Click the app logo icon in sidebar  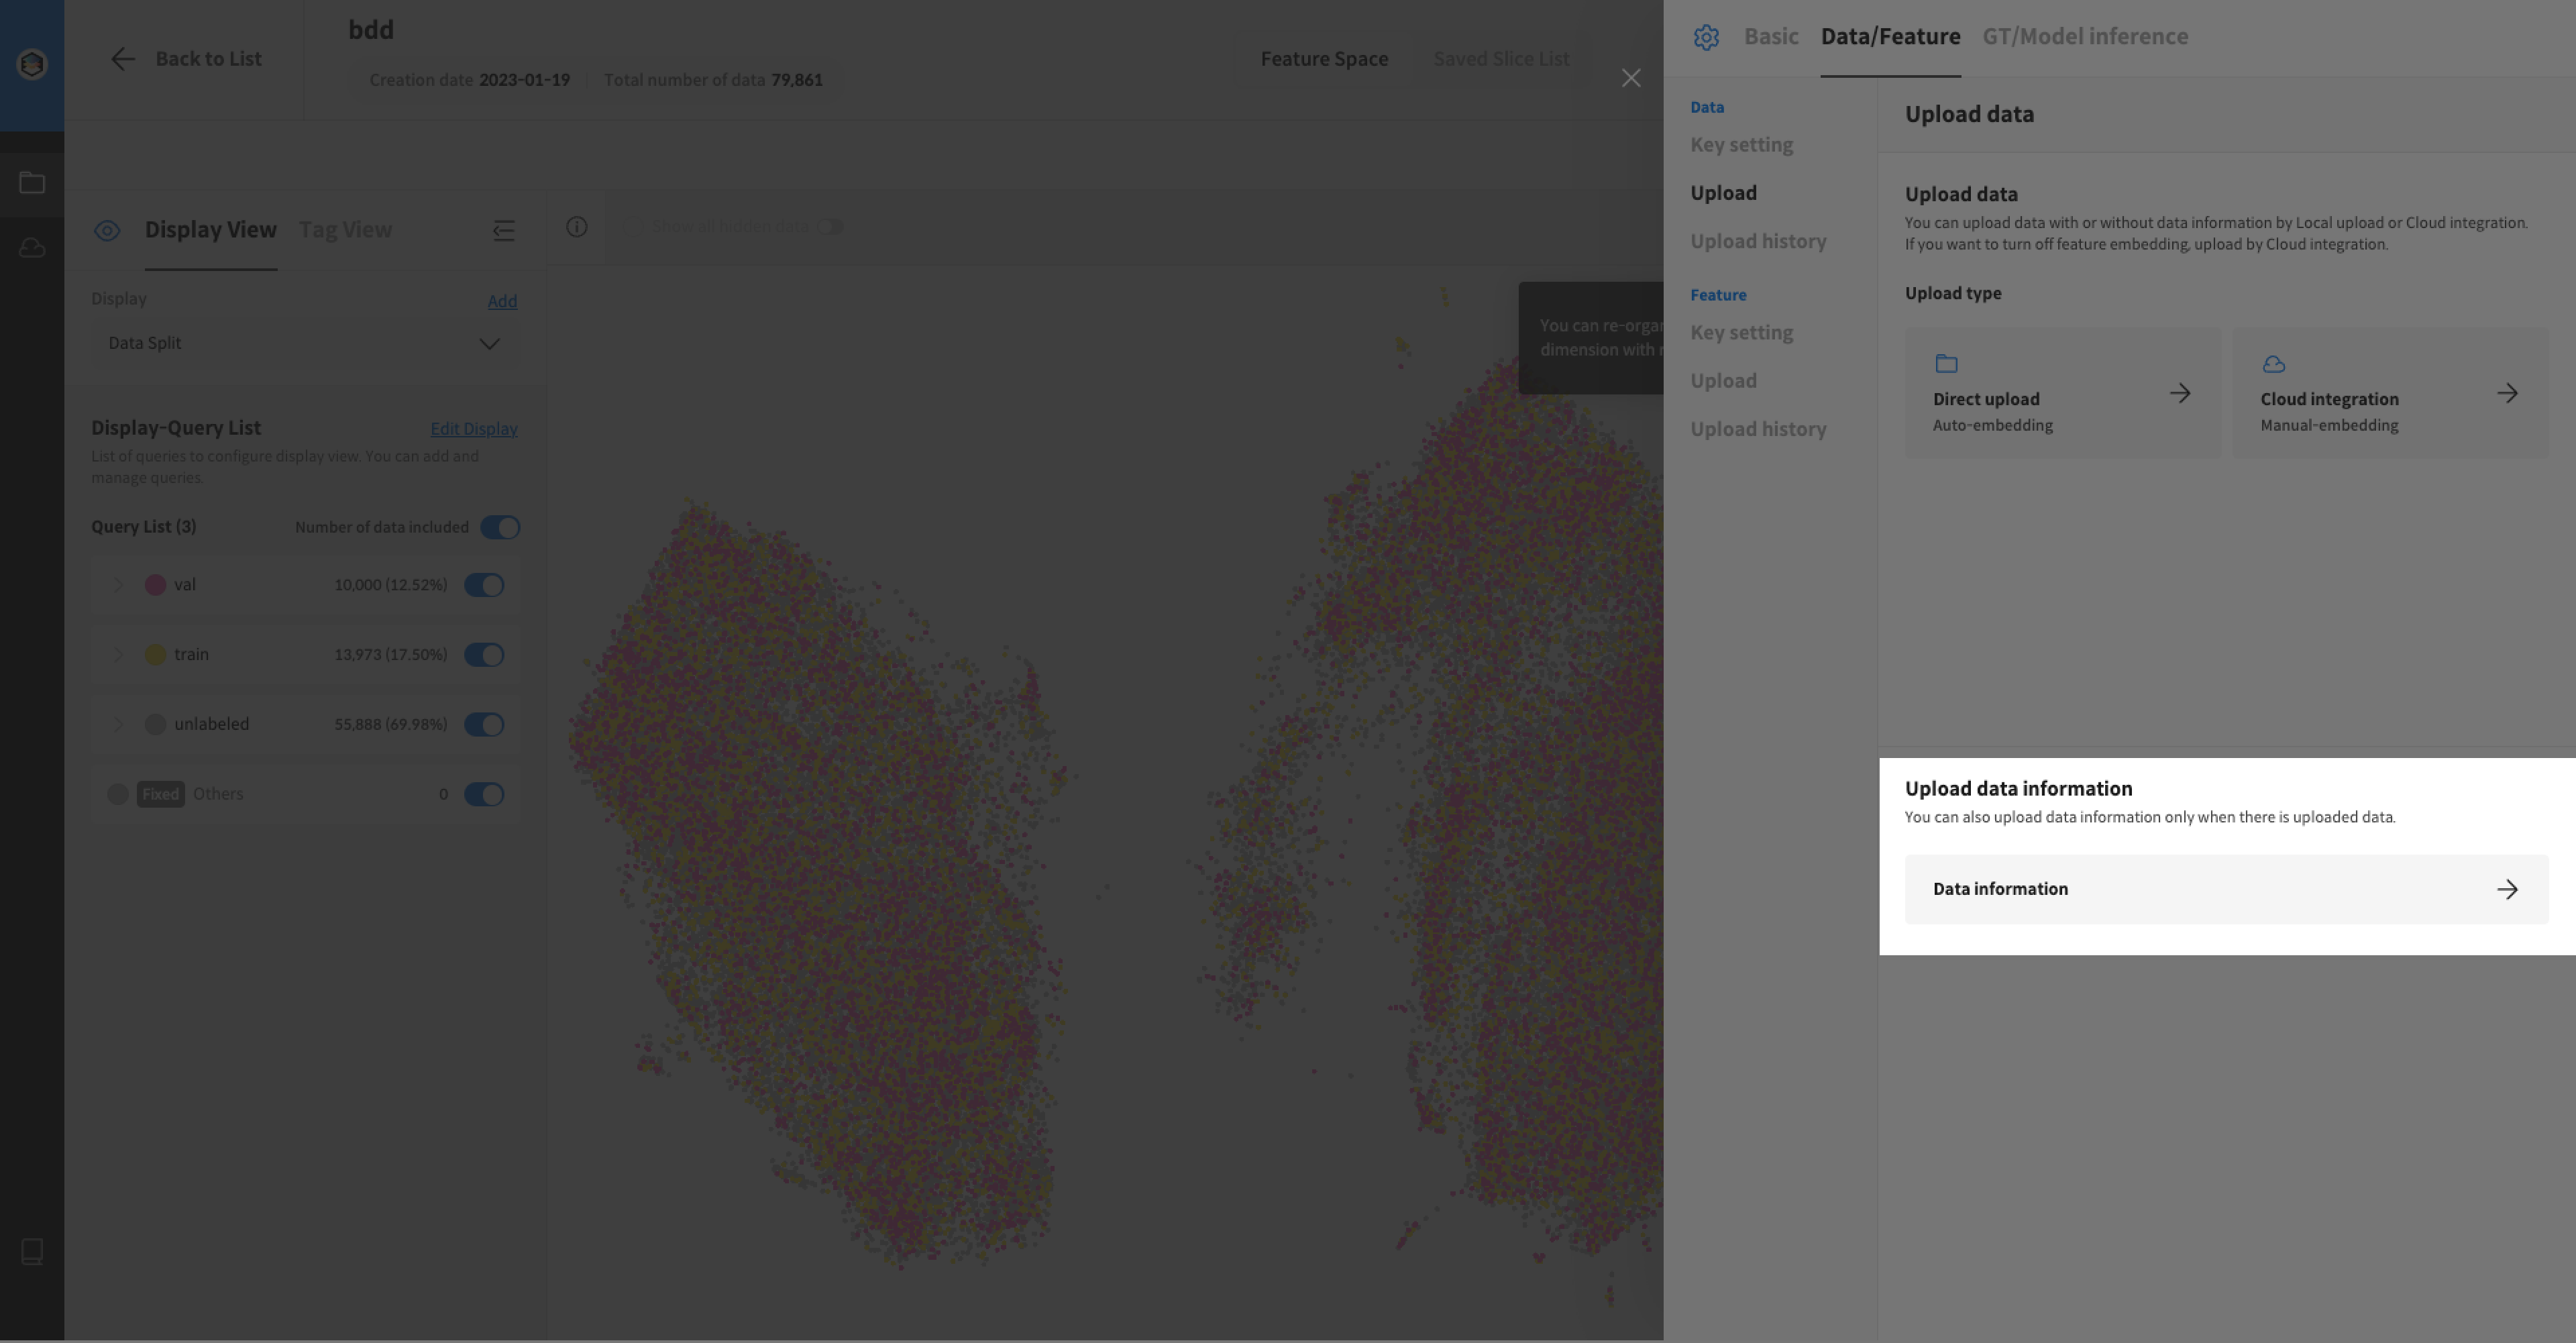tap(32, 64)
